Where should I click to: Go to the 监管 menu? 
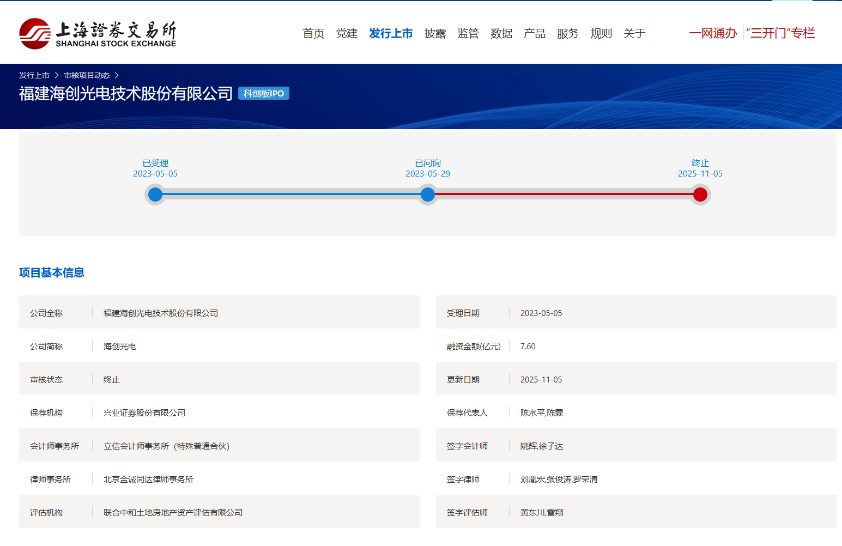click(x=468, y=34)
